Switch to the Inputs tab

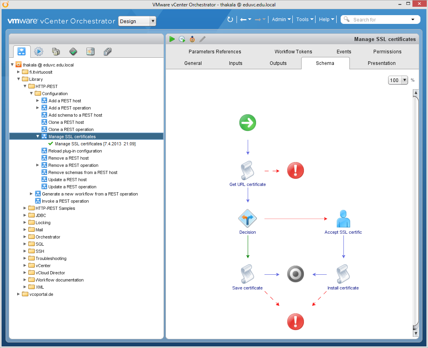[236, 63]
